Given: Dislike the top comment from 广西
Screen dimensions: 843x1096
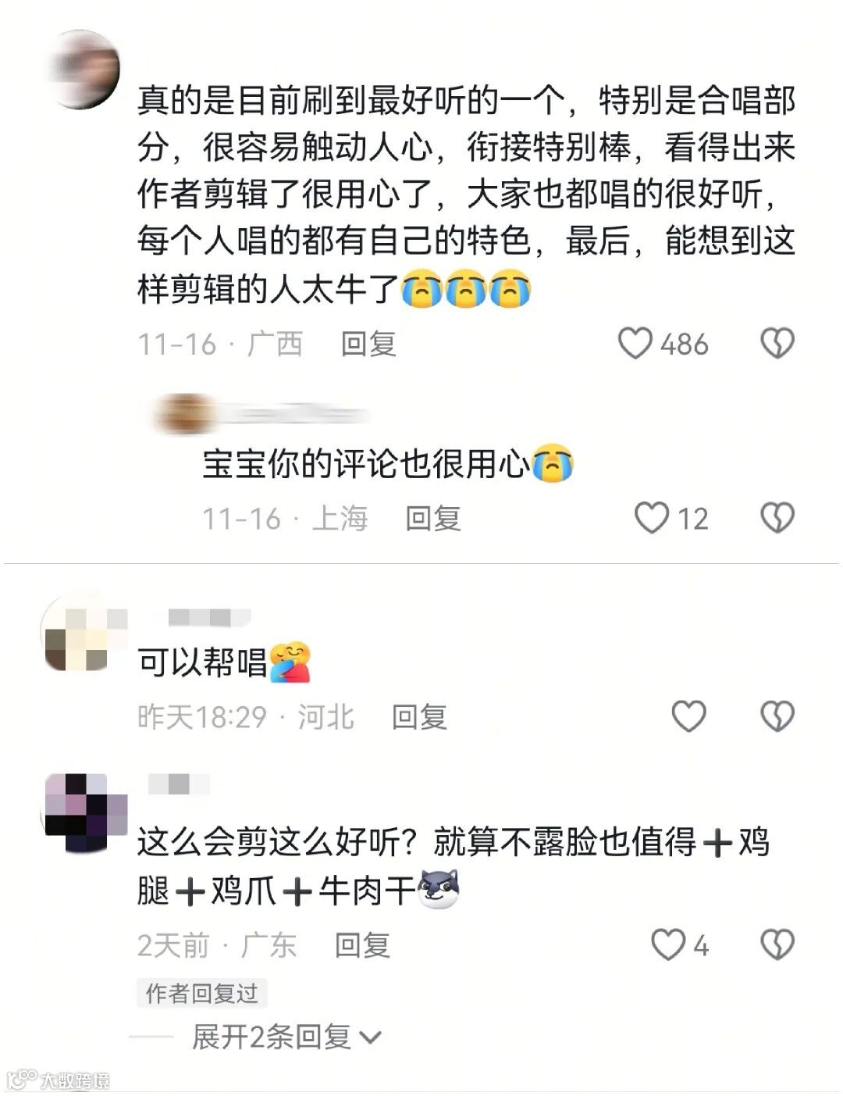Looking at the screenshot, I should click(777, 344).
